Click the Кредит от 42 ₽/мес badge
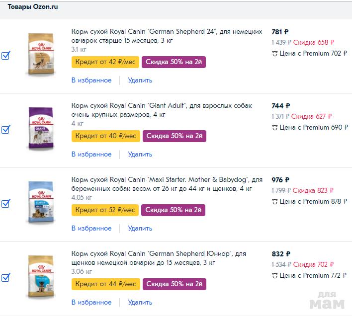Image resolution: width=352 pixels, height=316 pixels. (105, 62)
